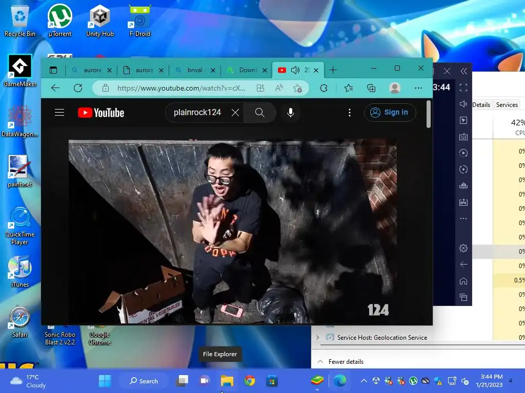Add this page to favorites
This screenshot has height=393, width=525.
(297, 88)
